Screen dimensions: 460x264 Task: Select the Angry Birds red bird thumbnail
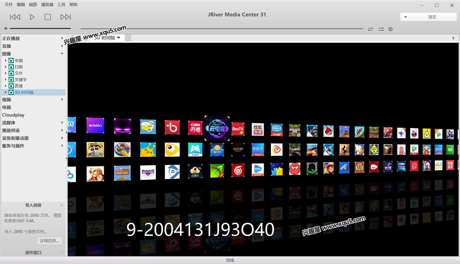click(x=328, y=131)
